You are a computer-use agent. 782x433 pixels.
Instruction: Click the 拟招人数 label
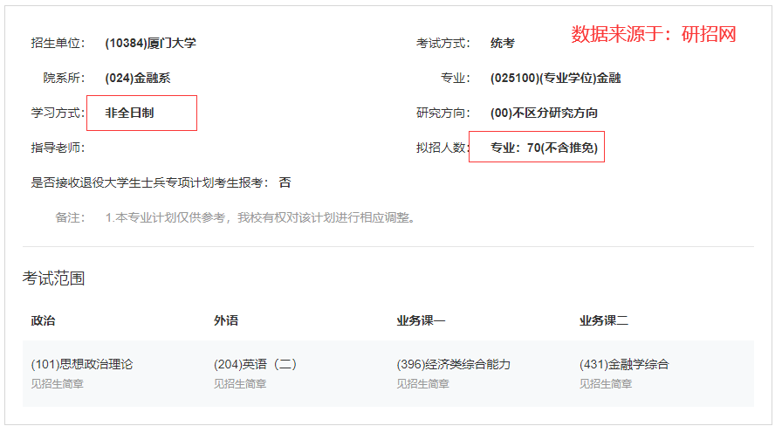[x=443, y=148]
